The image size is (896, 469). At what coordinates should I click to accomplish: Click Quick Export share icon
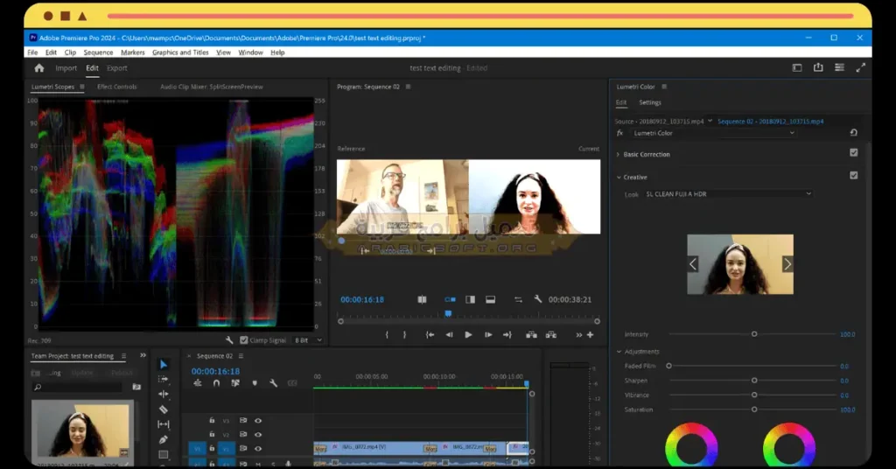[818, 67]
